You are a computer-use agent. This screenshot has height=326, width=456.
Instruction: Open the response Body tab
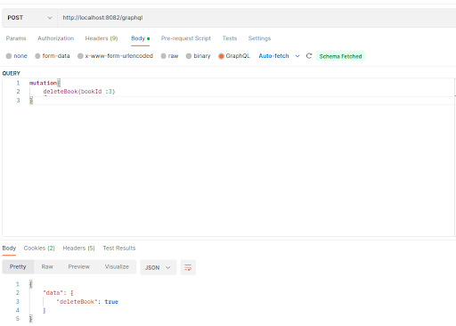9,248
